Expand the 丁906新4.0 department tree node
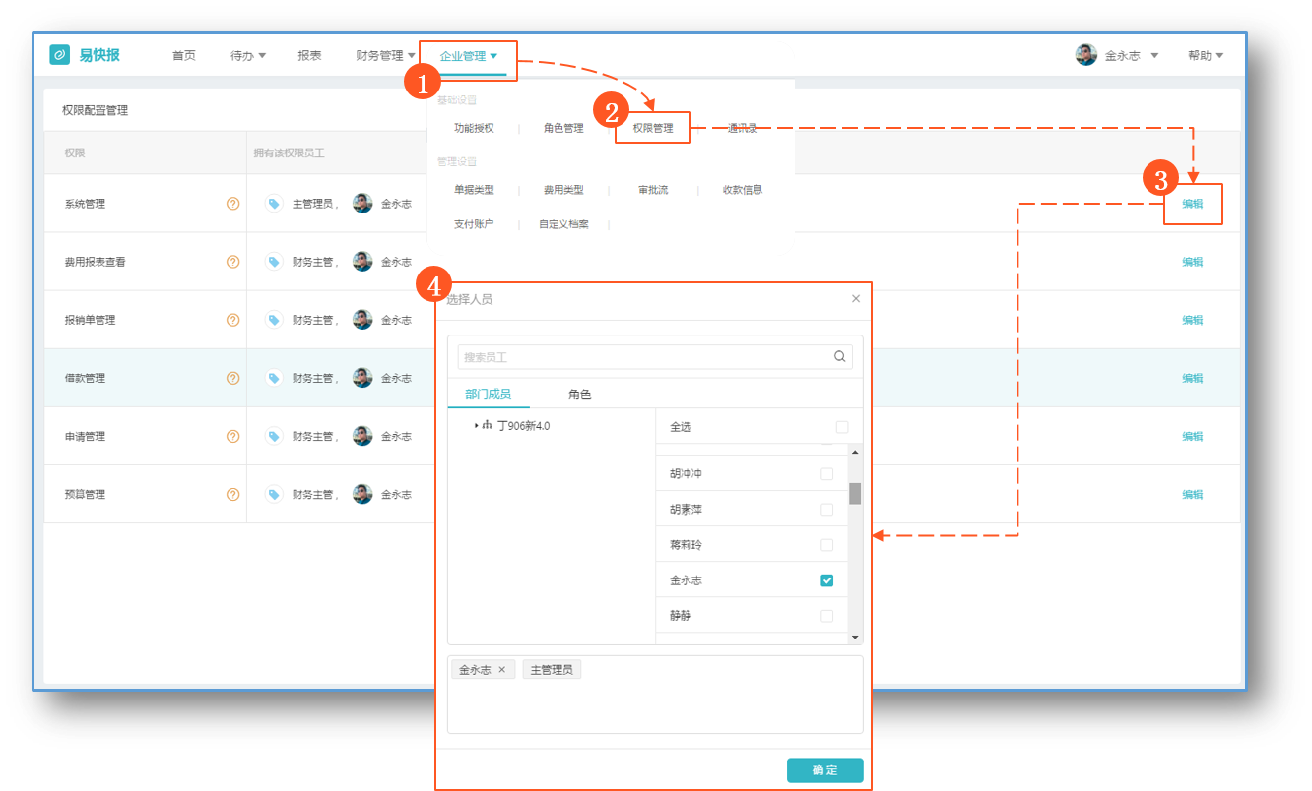This screenshot has height=791, width=1312. click(x=476, y=426)
